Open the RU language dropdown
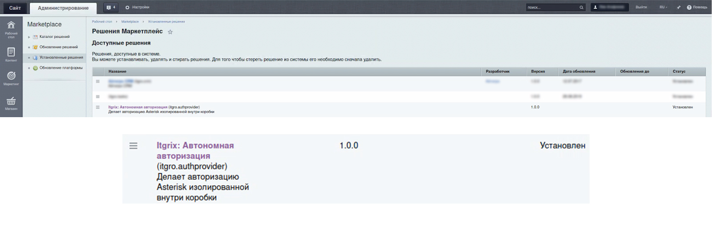Screen dimensions: 712x241 click(x=663, y=8)
